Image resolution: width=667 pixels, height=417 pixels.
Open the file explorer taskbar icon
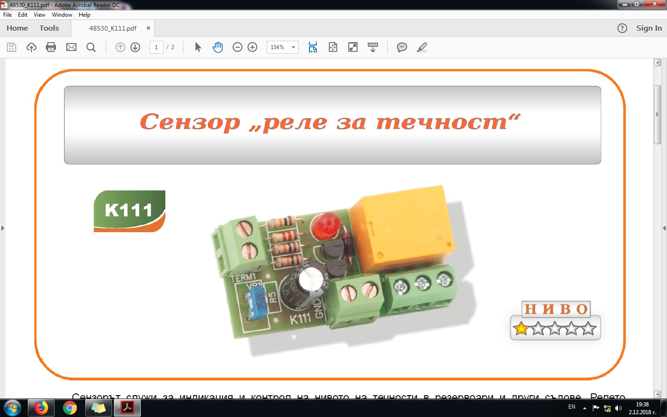pos(98,408)
